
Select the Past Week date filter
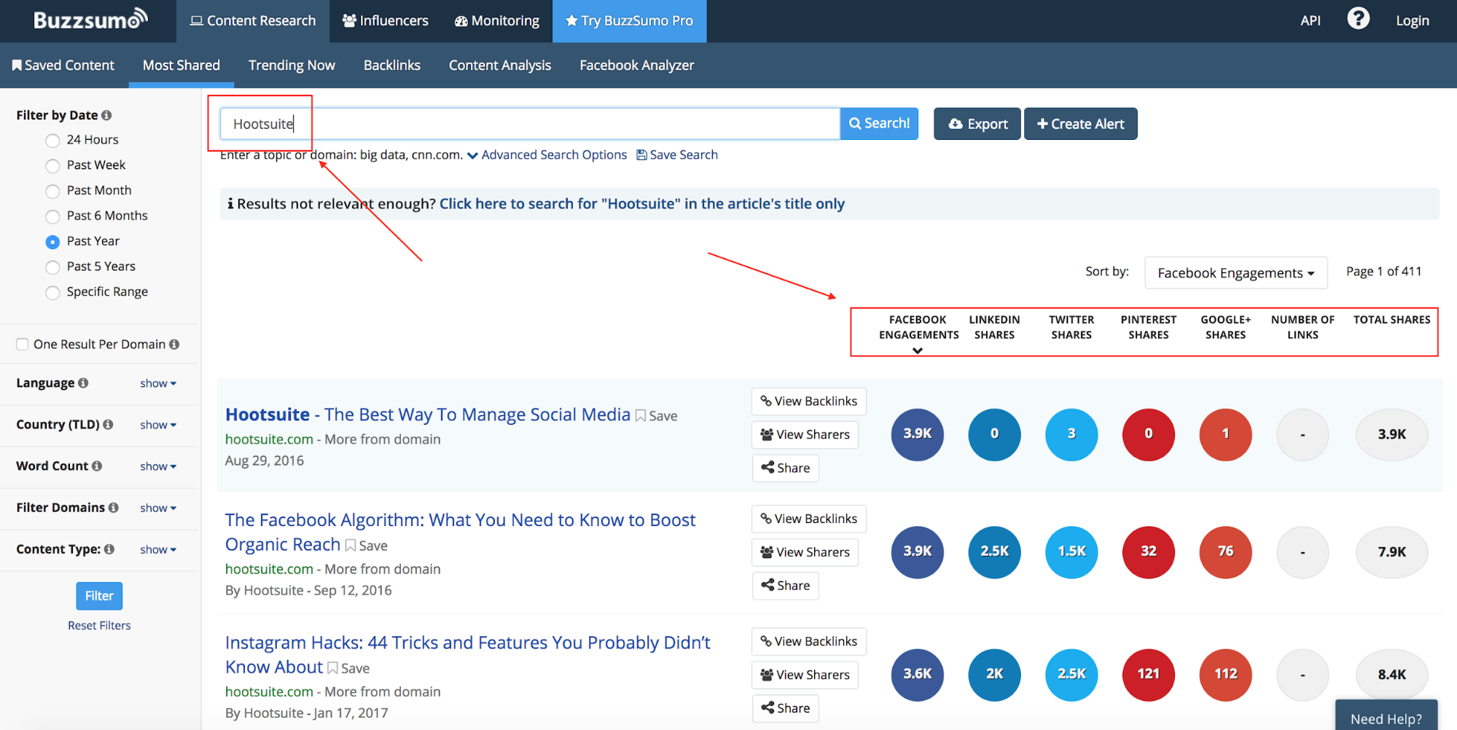click(x=52, y=166)
